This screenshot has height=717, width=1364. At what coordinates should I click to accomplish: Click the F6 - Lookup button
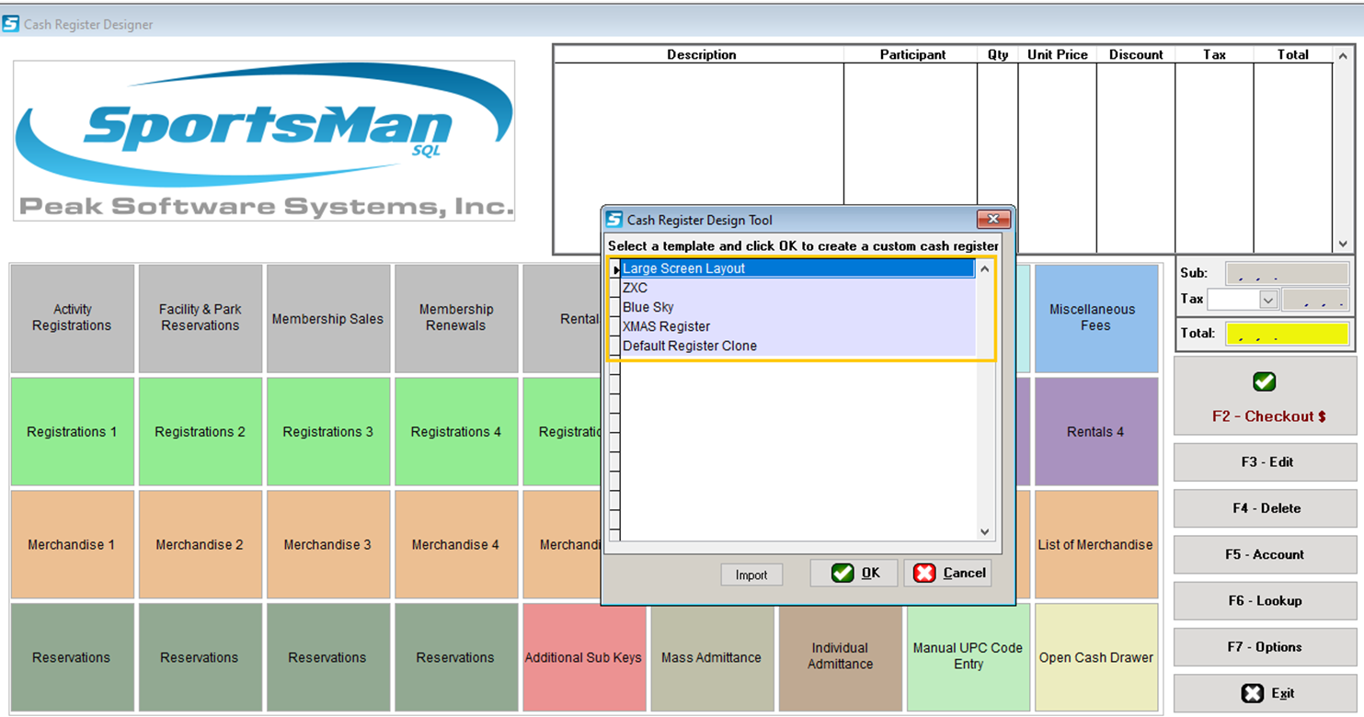click(1264, 600)
